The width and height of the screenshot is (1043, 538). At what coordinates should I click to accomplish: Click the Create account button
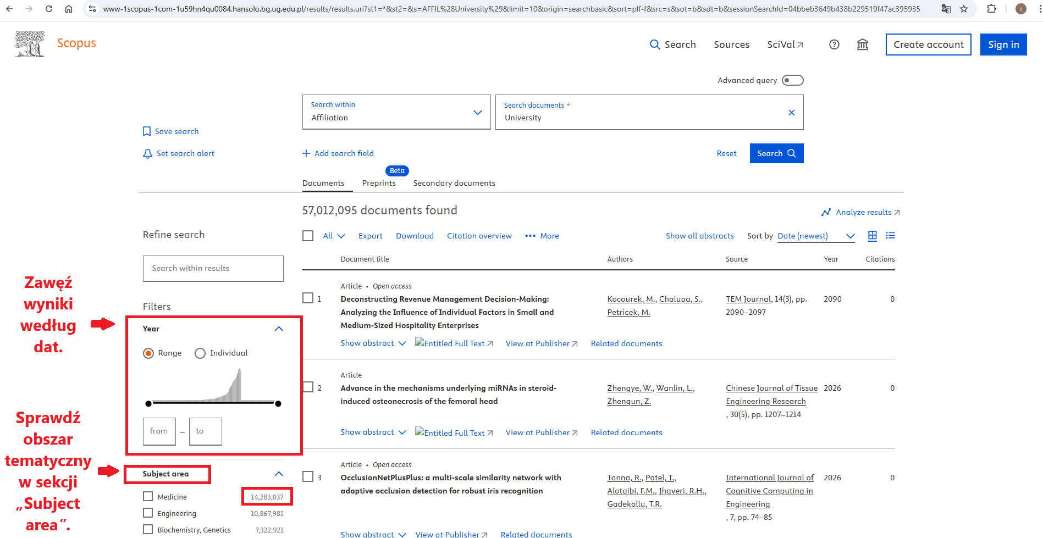click(x=928, y=45)
